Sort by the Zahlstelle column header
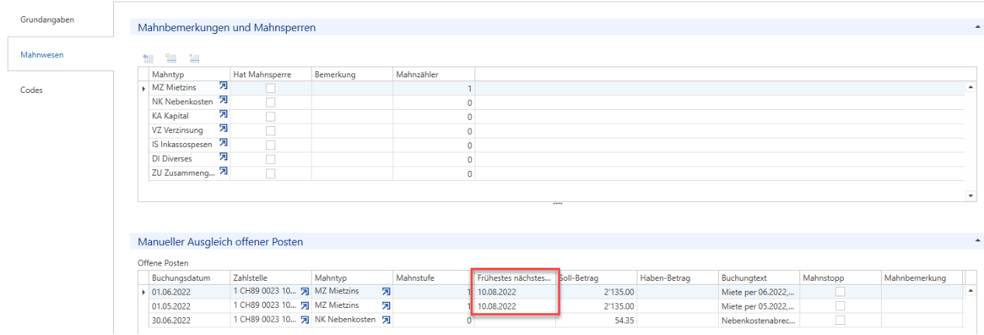This screenshot has height=335, width=984. (271, 277)
